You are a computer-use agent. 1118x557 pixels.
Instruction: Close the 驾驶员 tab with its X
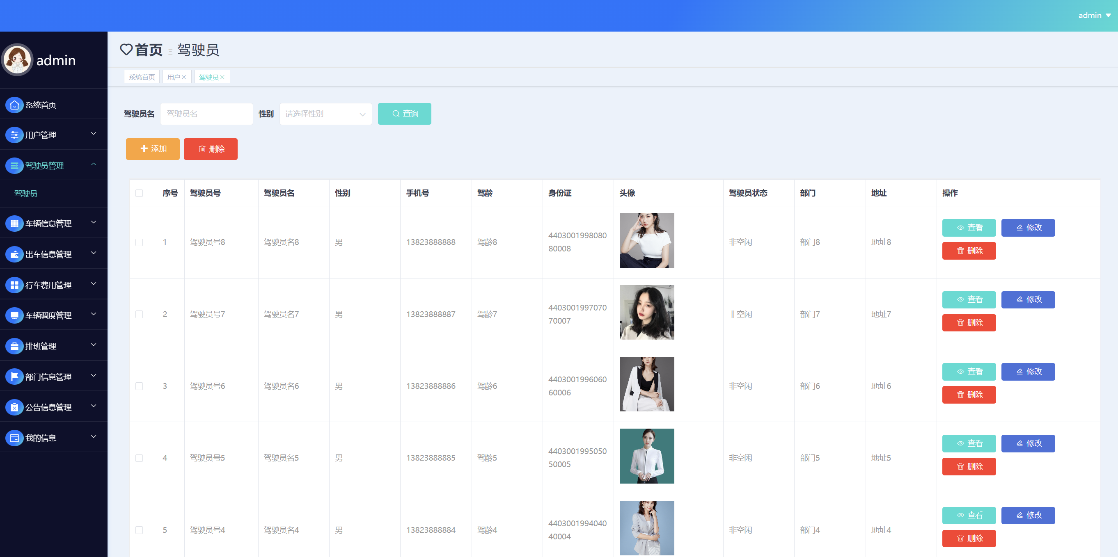pos(222,77)
